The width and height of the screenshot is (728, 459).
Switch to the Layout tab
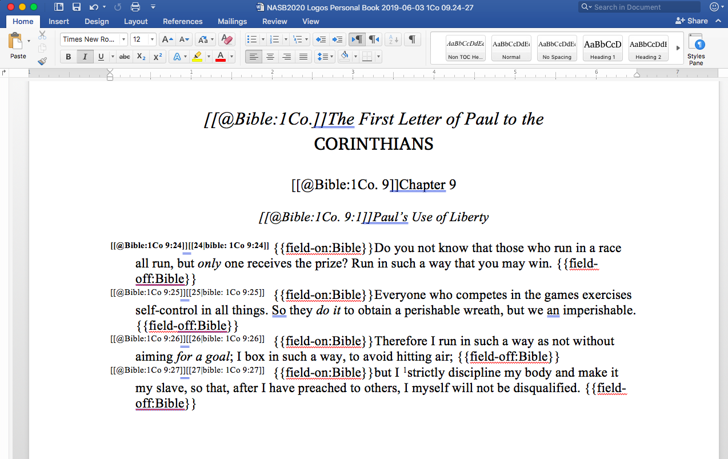[136, 21]
